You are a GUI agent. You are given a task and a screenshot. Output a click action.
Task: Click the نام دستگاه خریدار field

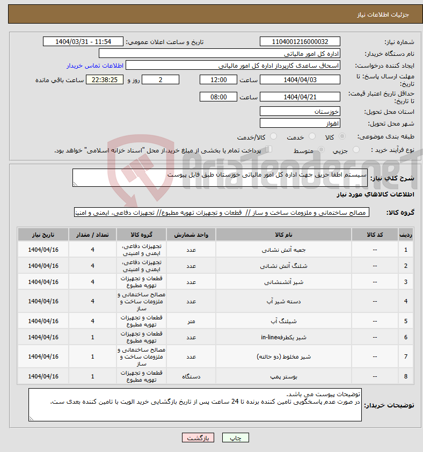[x=220, y=53]
